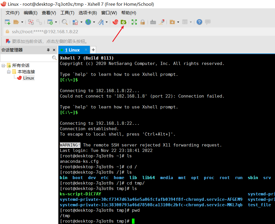Click the lock screen padlock icon
275x224 pixels.
143,22
